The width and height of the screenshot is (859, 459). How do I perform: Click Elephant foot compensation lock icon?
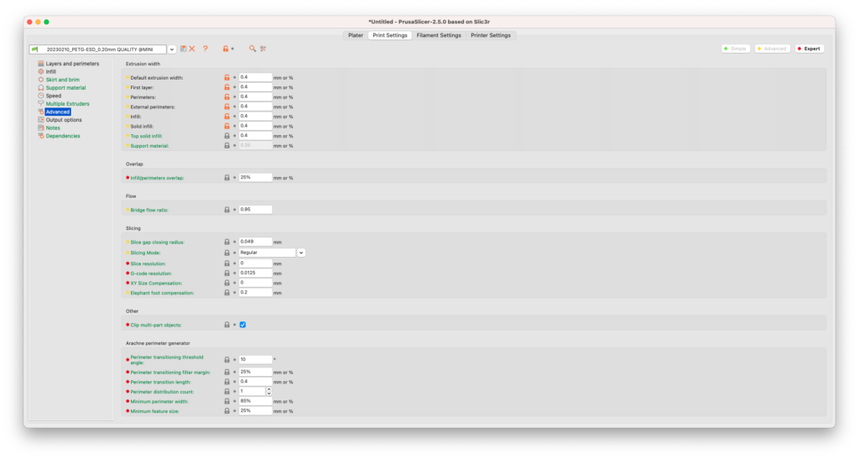click(x=226, y=293)
